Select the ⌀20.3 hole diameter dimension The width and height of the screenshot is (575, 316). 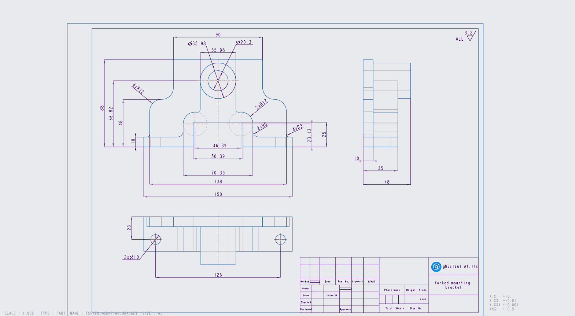point(244,43)
